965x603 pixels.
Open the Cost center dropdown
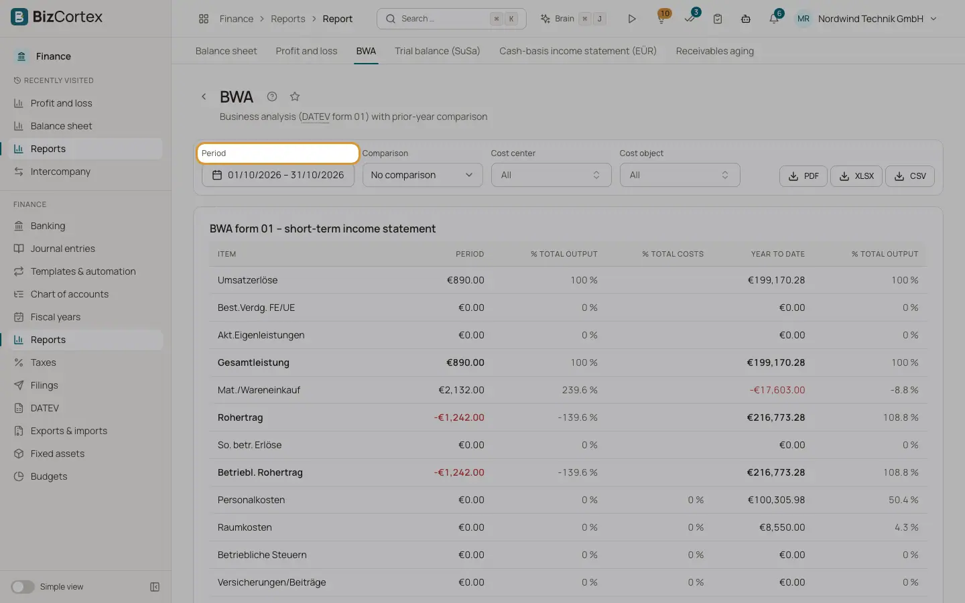point(551,175)
